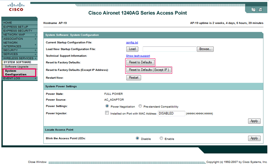Open the help icon in header
269x164 pixels.
coord(253,10)
